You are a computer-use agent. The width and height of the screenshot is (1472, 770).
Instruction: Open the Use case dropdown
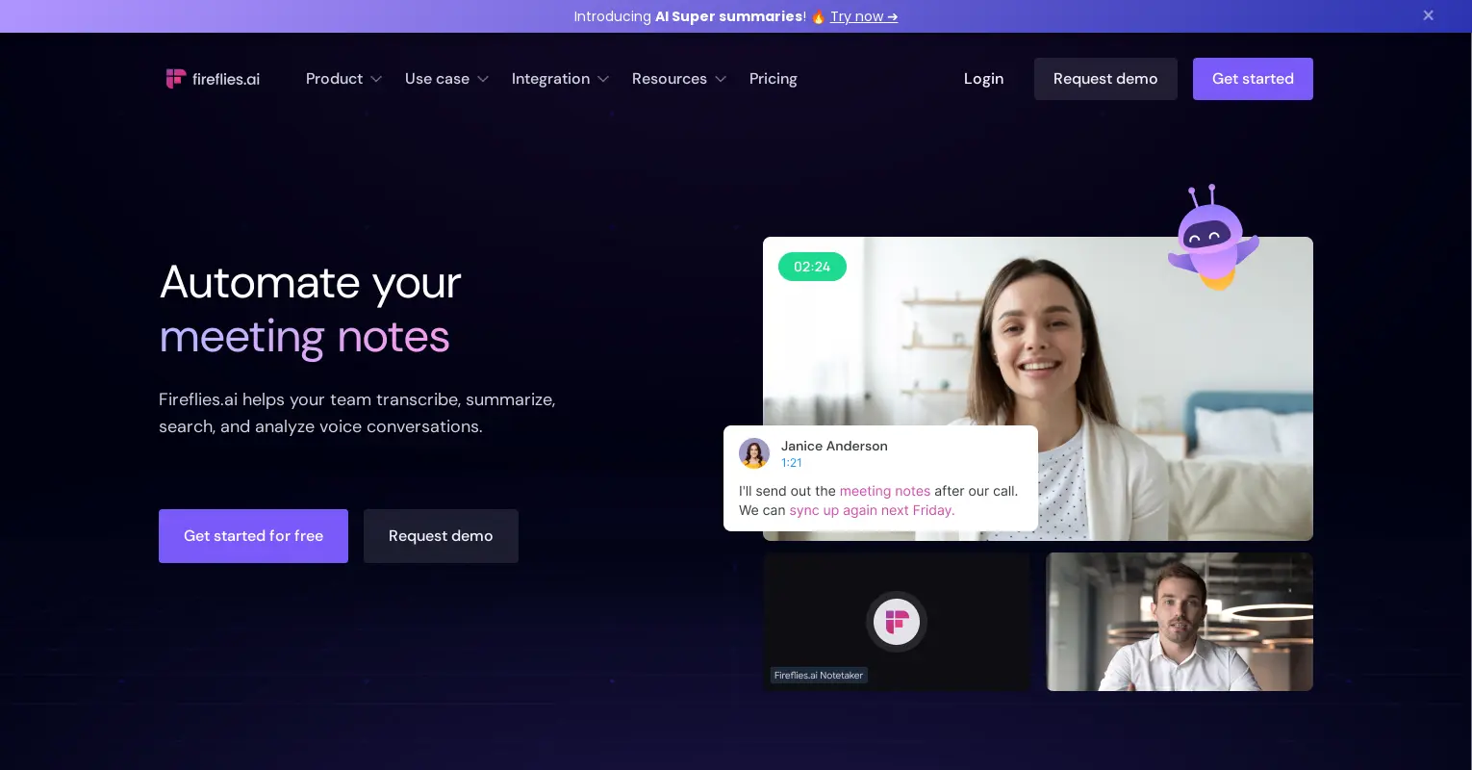click(446, 79)
